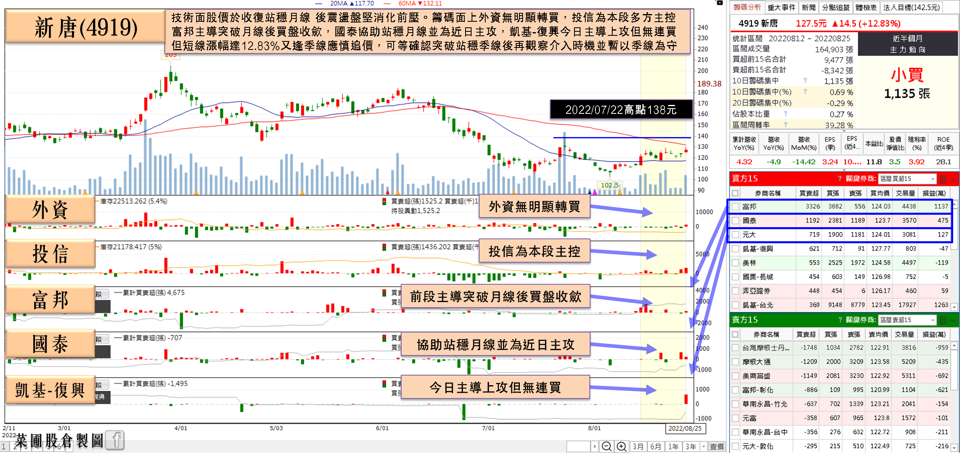This screenshot has width=960, height=462.
Task: Sort by 損益(萬) column in 買方15 table
Action: tap(934, 193)
